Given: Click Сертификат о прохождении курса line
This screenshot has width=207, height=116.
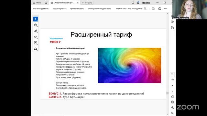Looking at the screenshot, I should (x=71, y=88).
